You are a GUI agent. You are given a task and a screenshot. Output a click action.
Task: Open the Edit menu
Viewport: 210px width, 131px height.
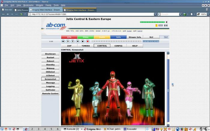tap(12, 5)
